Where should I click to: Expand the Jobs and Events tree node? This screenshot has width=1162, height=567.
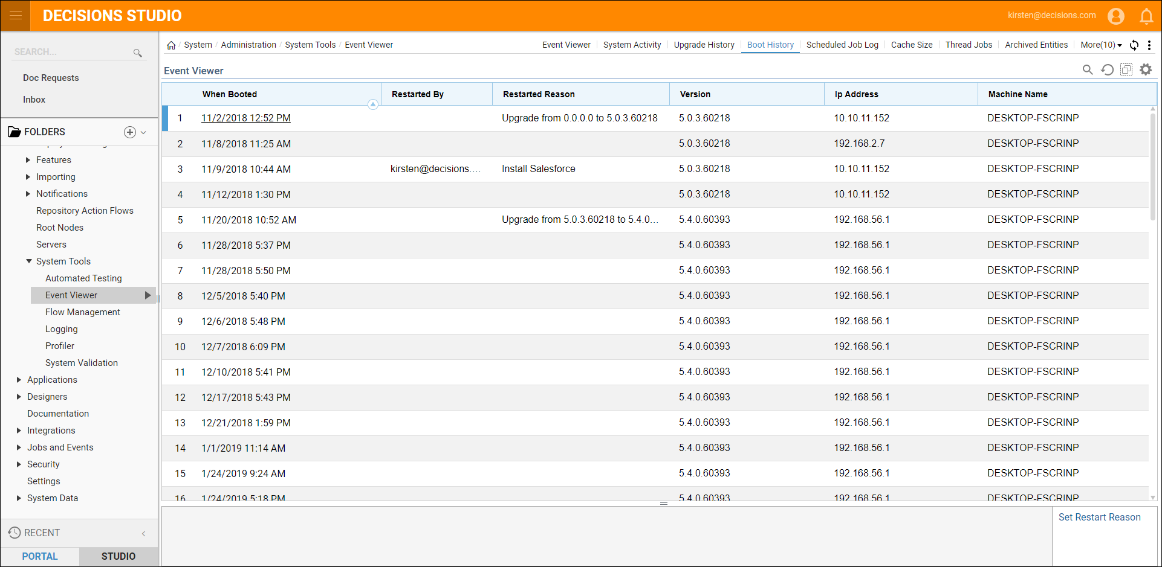click(19, 447)
